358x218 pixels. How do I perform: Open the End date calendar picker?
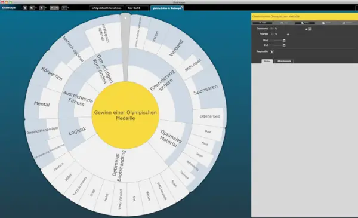click(284, 45)
